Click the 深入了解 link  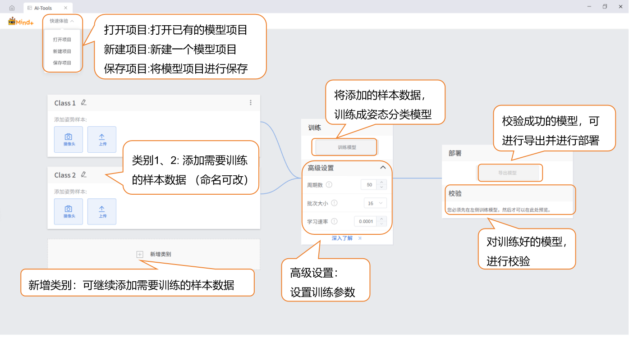click(343, 238)
